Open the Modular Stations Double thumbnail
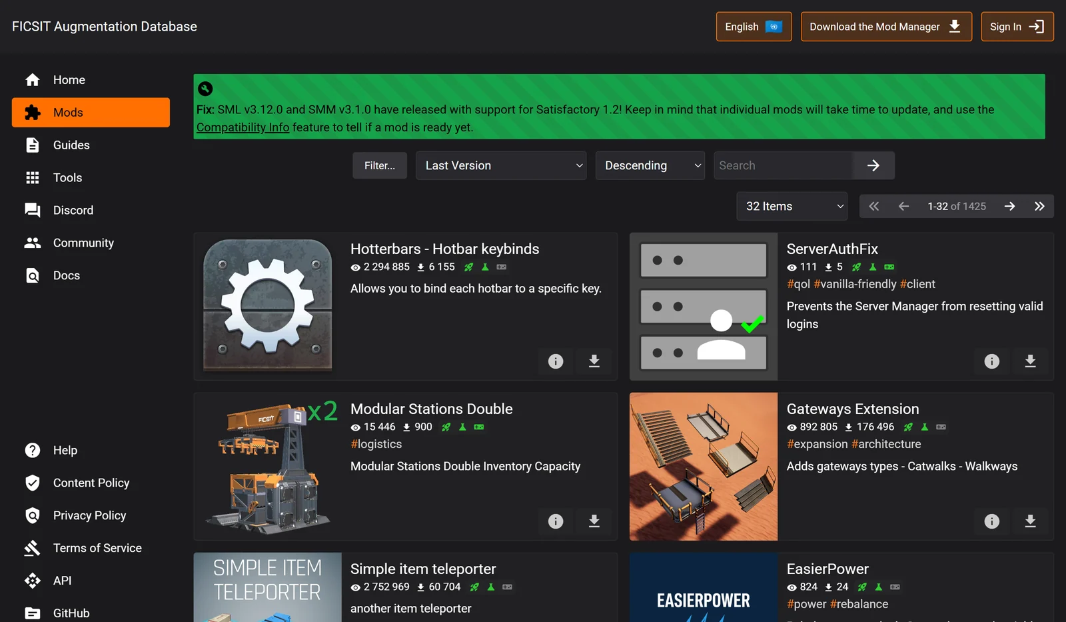Screen dimensions: 1066x622 [x=268, y=467]
